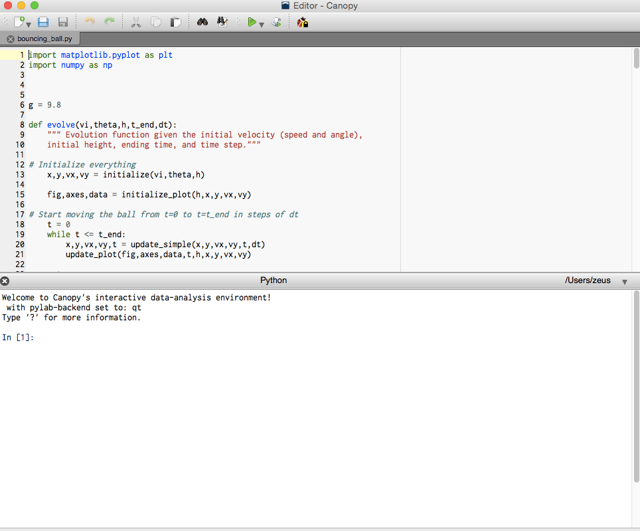
Task: Copy the selected code
Action: coord(156,22)
